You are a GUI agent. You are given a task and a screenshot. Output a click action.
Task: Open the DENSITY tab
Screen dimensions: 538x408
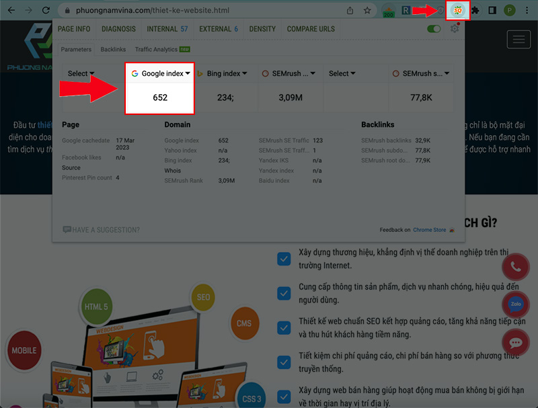(262, 29)
